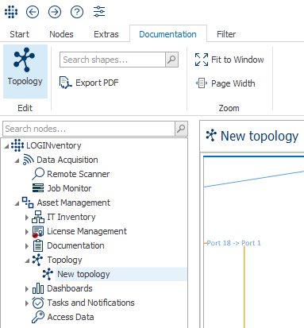Switch to the Filter ribbon tab
The image size is (304, 328).
coord(226,34)
